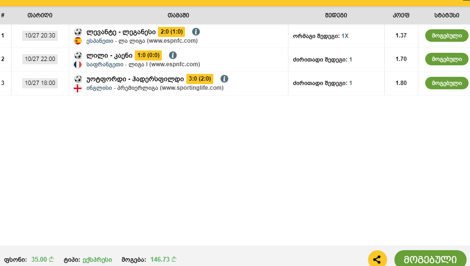Click ლა ლიგა (www.espnfc.com) league text

[x=158, y=41]
